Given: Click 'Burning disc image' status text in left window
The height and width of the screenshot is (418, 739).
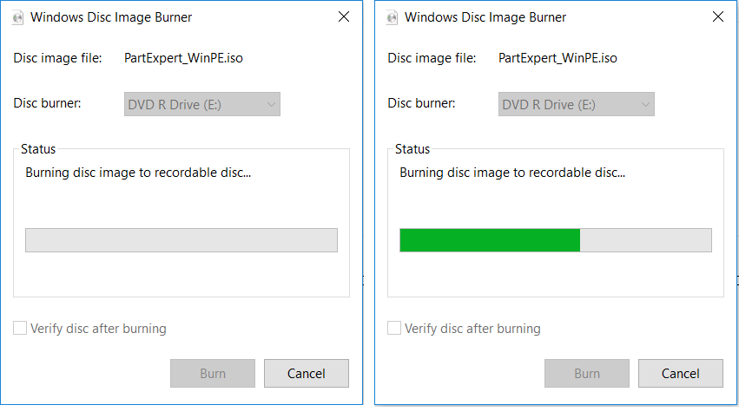Looking at the screenshot, I should (x=138, y=173).
